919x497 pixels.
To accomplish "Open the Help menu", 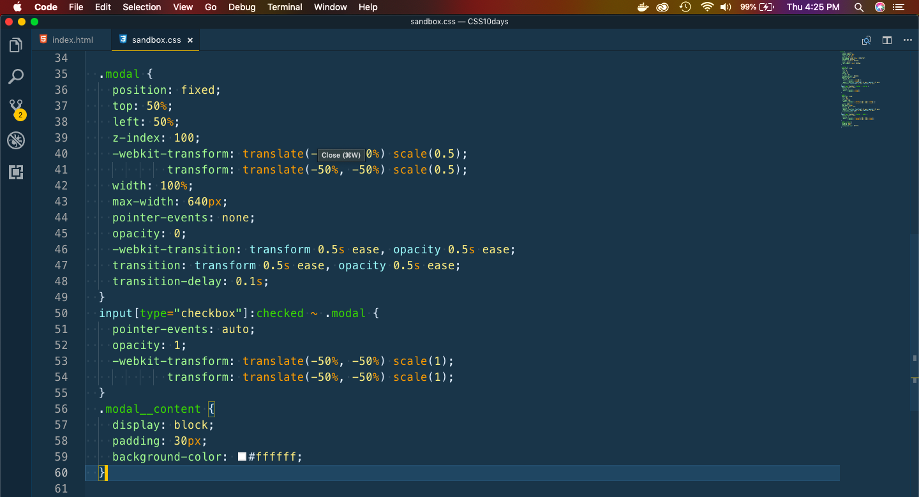I will pyautogui.click(x=368, y=7).
